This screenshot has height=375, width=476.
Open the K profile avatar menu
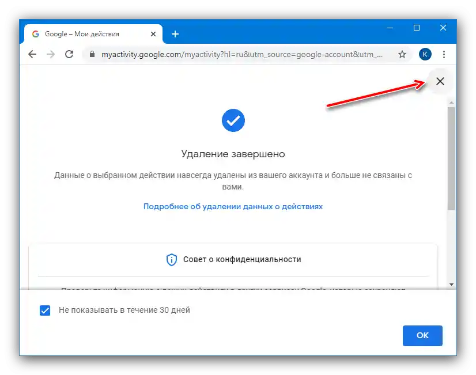click(425, 54)
